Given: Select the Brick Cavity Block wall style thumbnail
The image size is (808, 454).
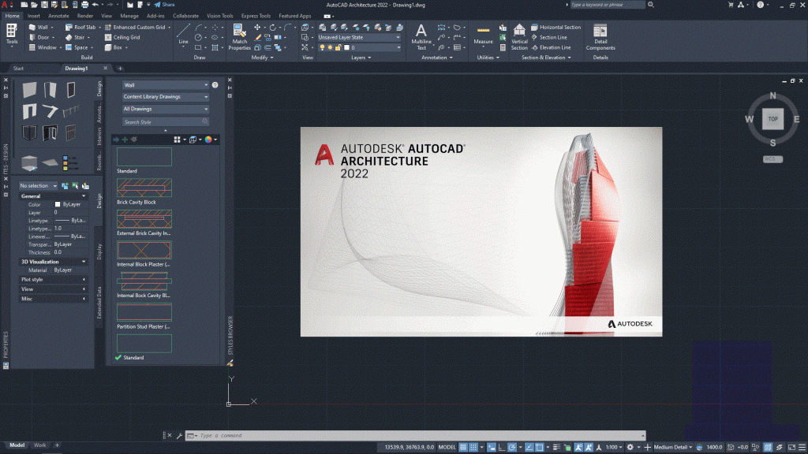Looking at the screenshot, I should tap(144, 188).
